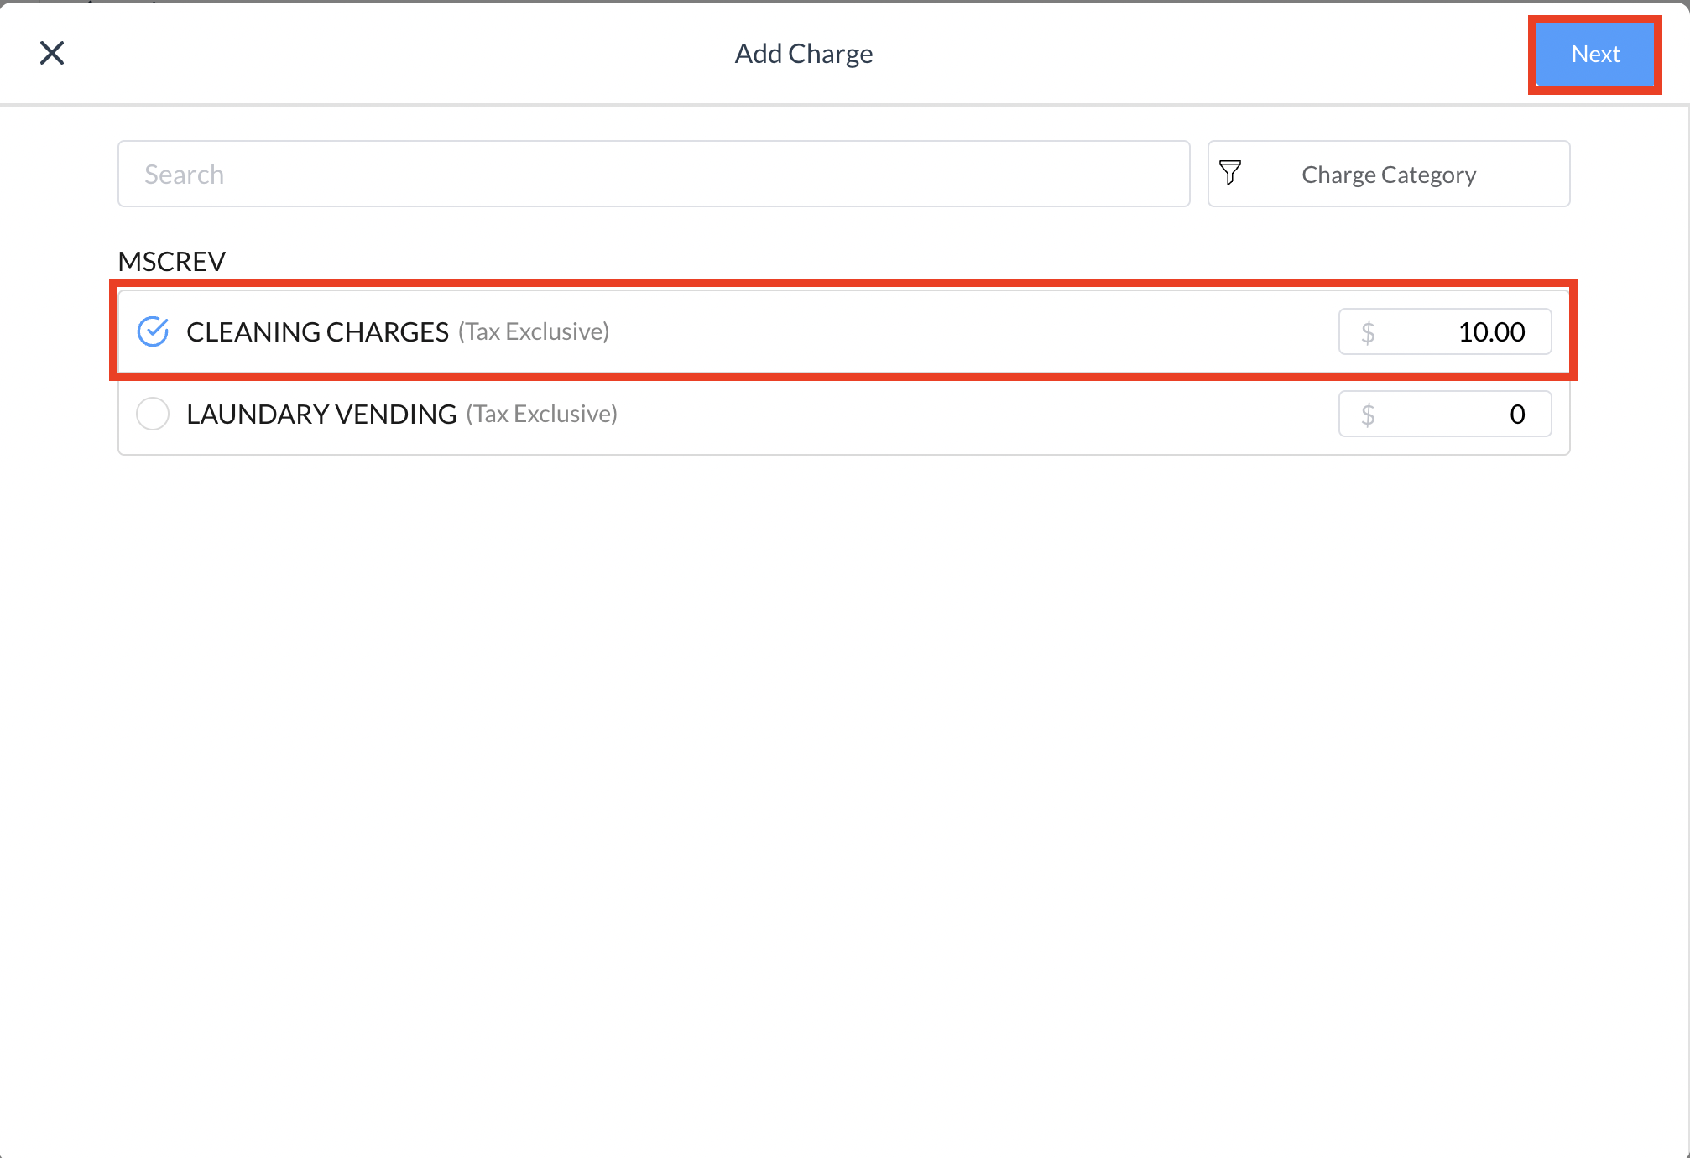Click the CLEANING CHARGES label text

[317, 332]
